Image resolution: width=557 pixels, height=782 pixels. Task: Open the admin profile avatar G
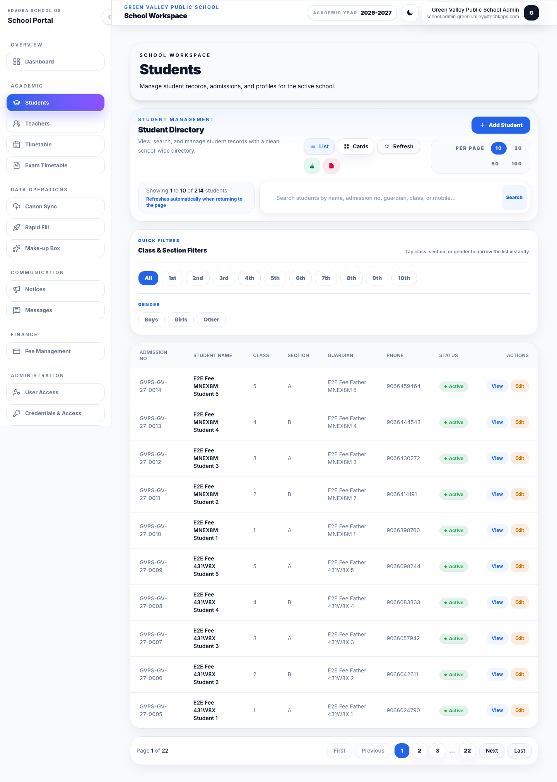click(531, 13)
